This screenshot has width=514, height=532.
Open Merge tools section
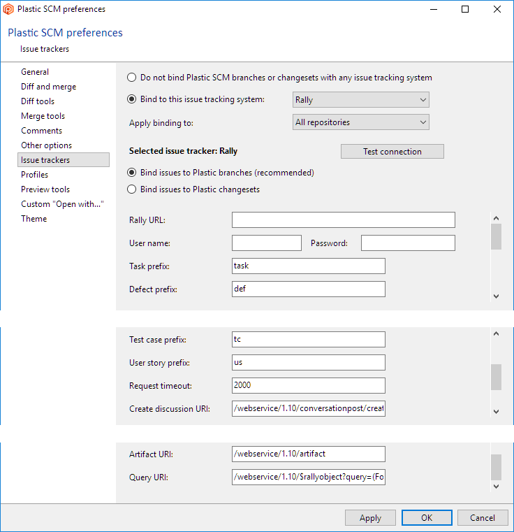tap(43, 116)
